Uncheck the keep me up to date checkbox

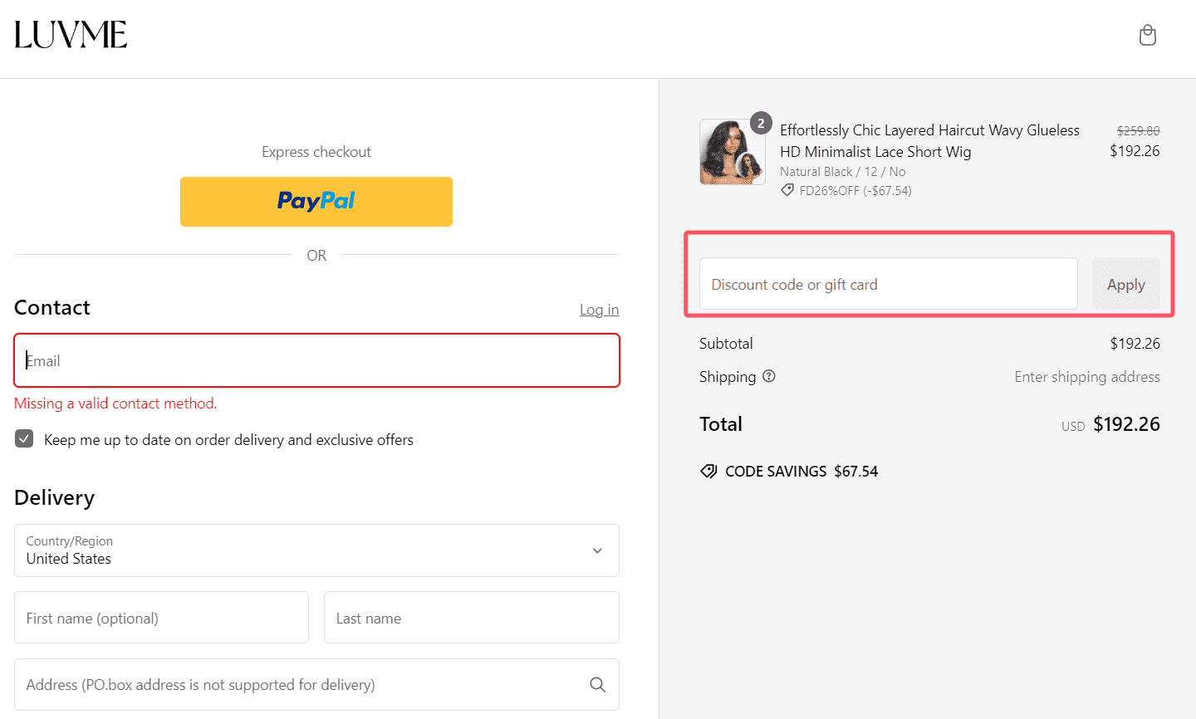pyautogui.click(x=24, y=439)
